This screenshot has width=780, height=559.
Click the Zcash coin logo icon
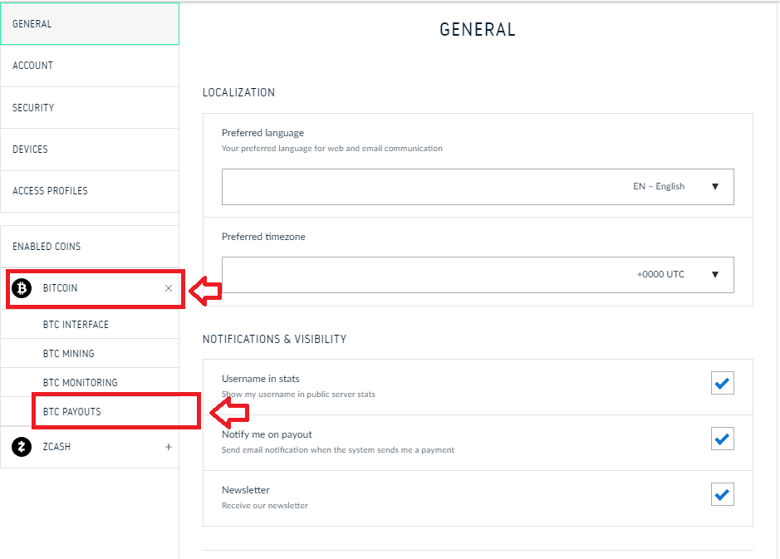tap(22, 447)
